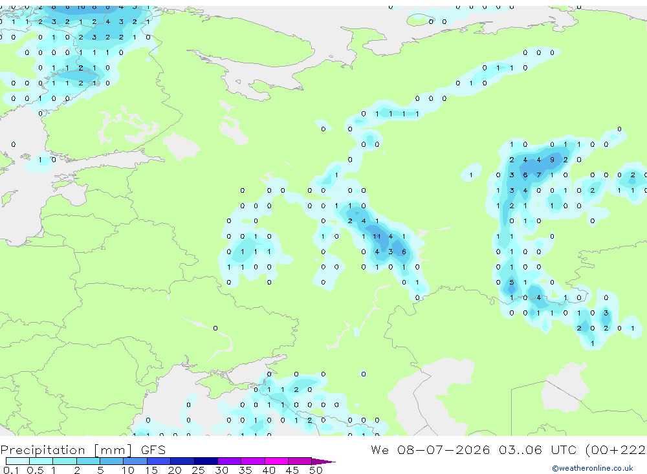647x474 pixels.
Task: Click the 1–2 mm legend color box
Action: click(64, 461)
